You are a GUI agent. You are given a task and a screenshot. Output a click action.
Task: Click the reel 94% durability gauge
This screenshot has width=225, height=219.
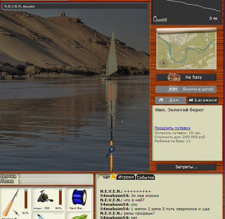60,197
